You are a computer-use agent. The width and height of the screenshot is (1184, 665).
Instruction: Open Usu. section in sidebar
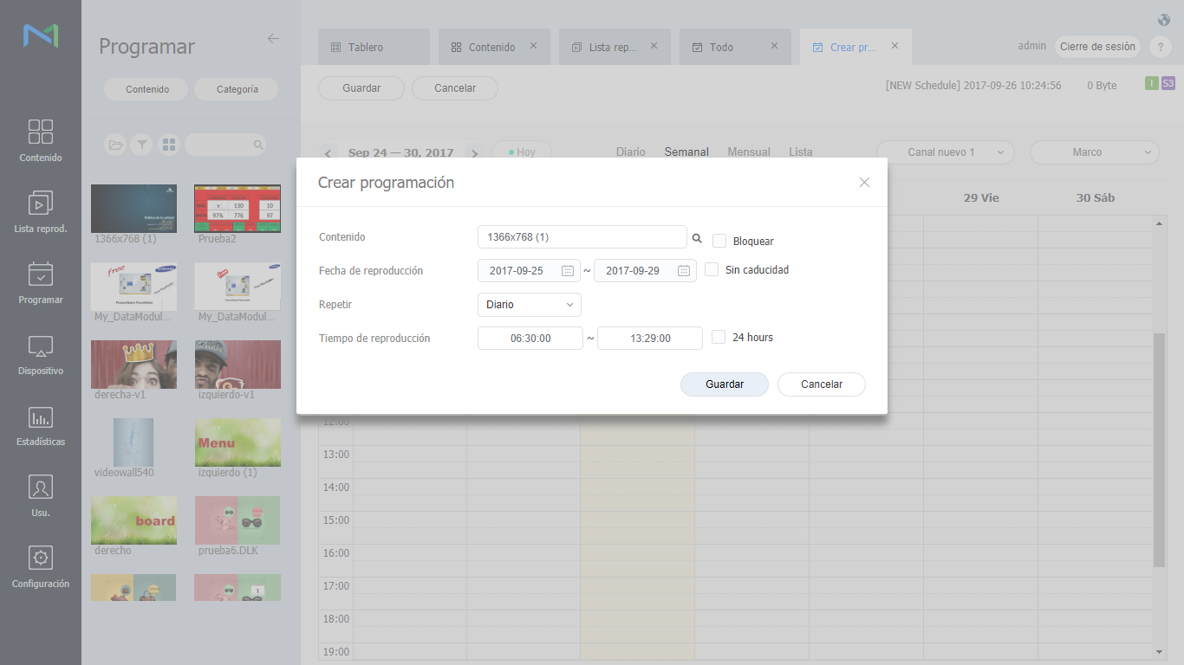click(x=41, y=496)
